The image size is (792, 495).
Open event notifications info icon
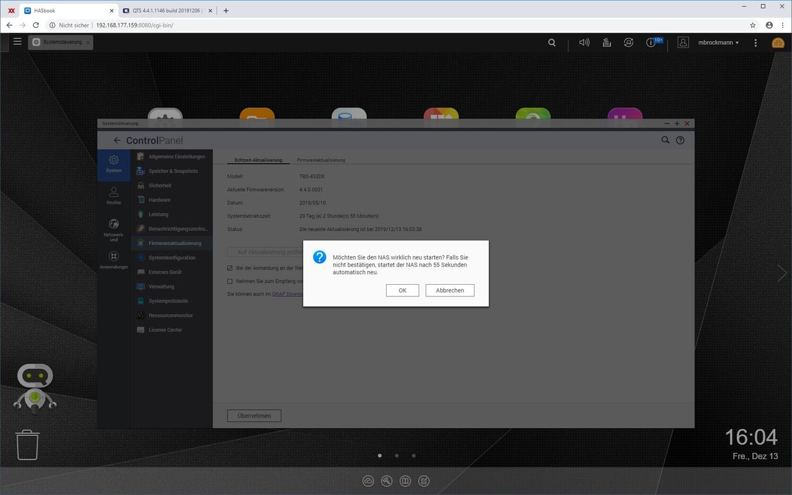(650, 43)
